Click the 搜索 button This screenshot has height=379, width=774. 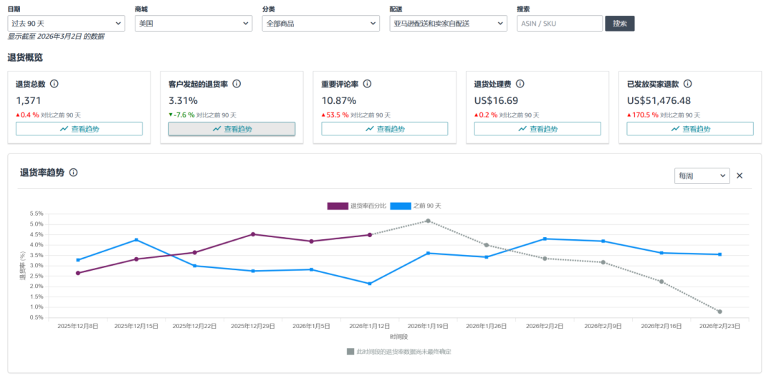(620, 24)
